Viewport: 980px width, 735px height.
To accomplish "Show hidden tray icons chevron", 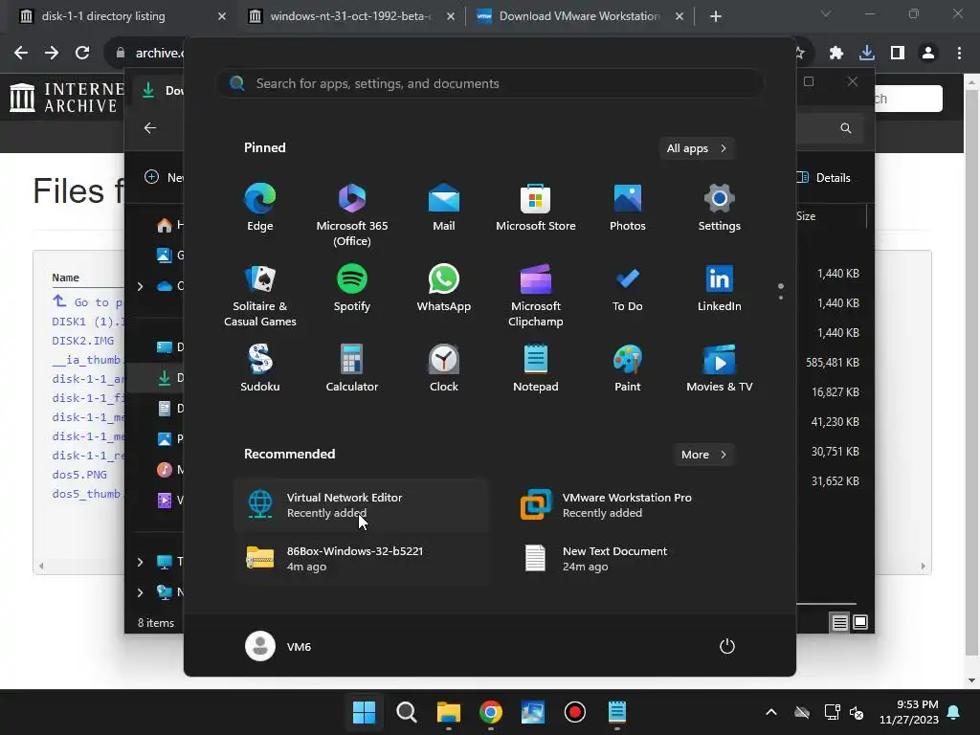I will click(771, 712).
